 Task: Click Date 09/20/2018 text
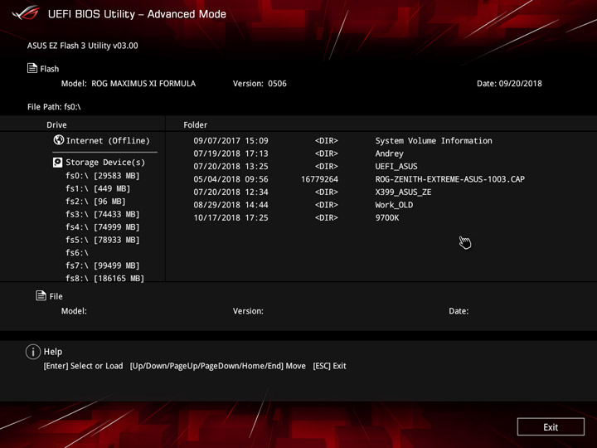click(x=509, y=84)
